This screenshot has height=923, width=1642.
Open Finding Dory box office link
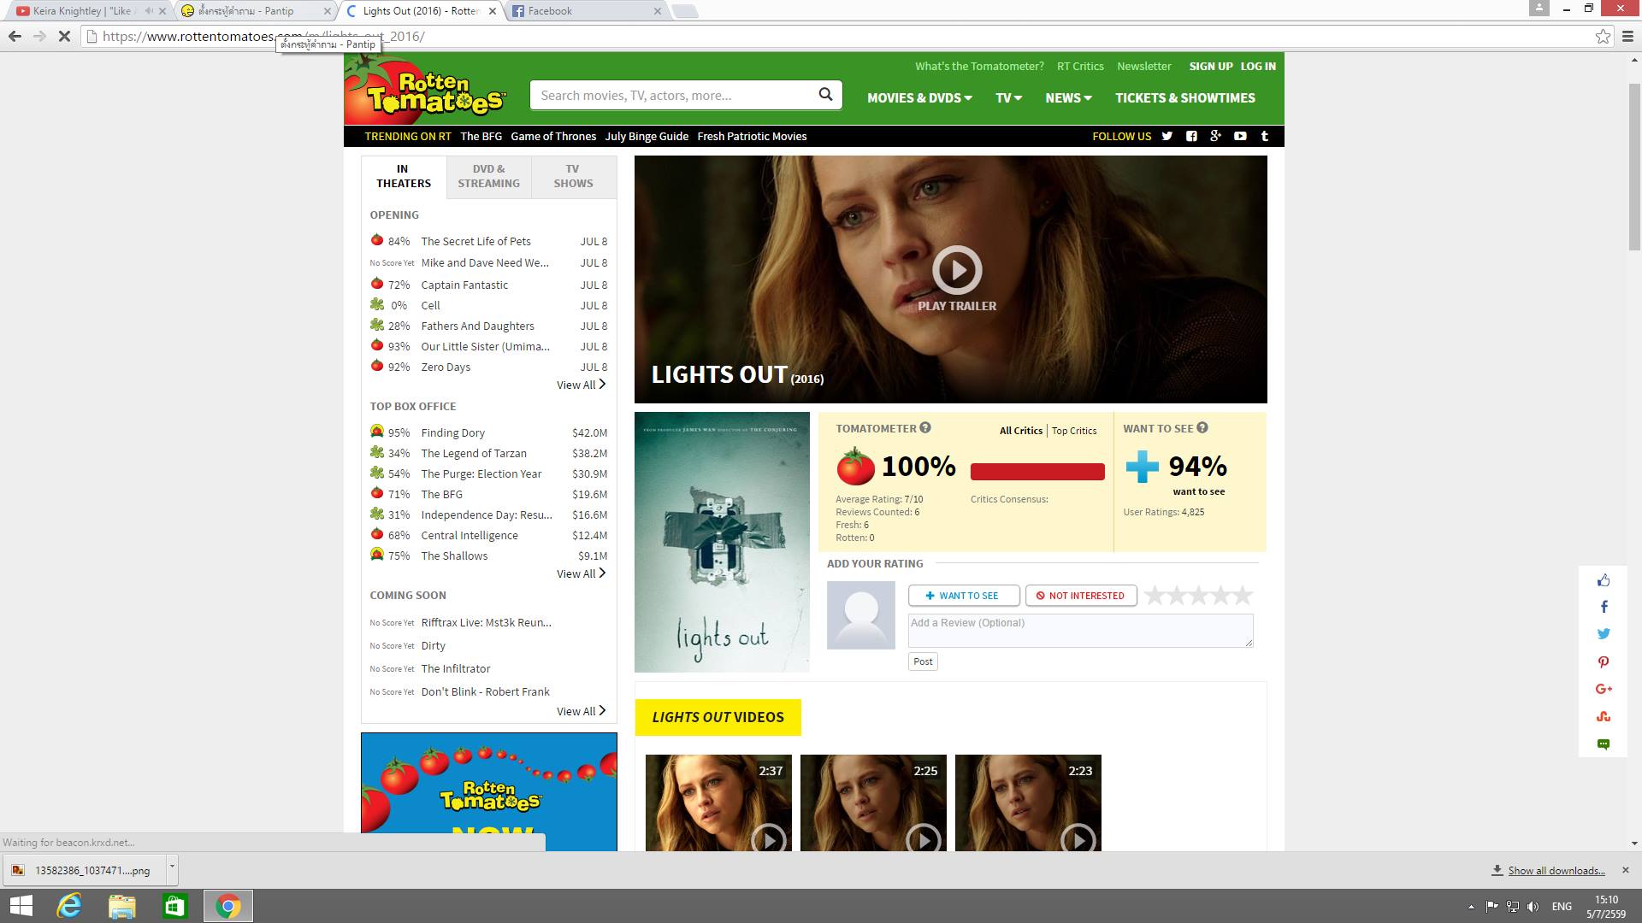(x=452, y=432)
